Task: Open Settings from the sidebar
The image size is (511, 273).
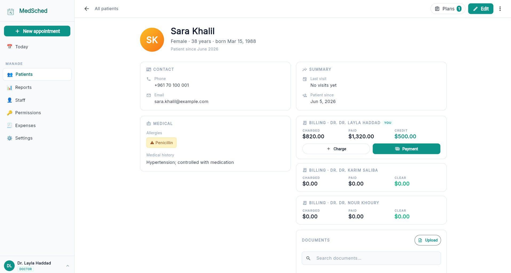Action: (x=37, y=138)
